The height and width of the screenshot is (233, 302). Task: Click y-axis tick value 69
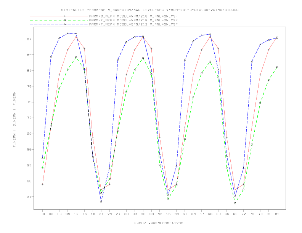click(29, 134)
